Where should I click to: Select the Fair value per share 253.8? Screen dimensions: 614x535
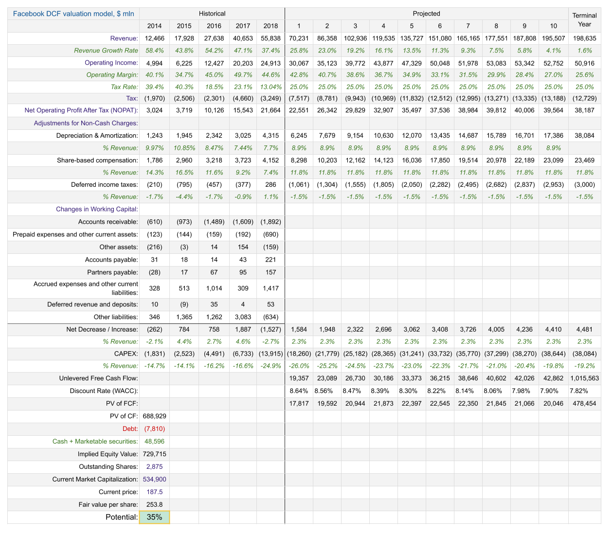155,504
